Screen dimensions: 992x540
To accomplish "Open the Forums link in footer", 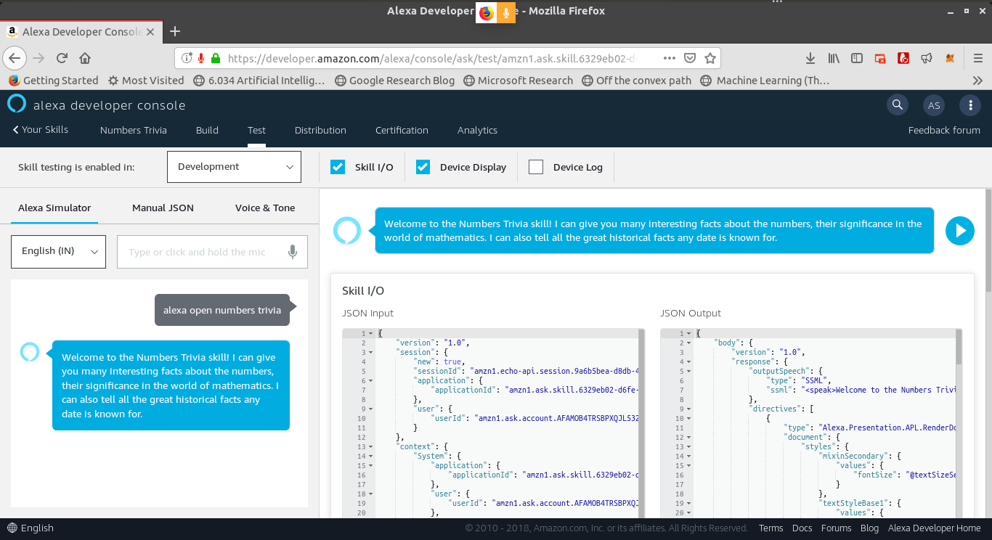I will 836,528.
